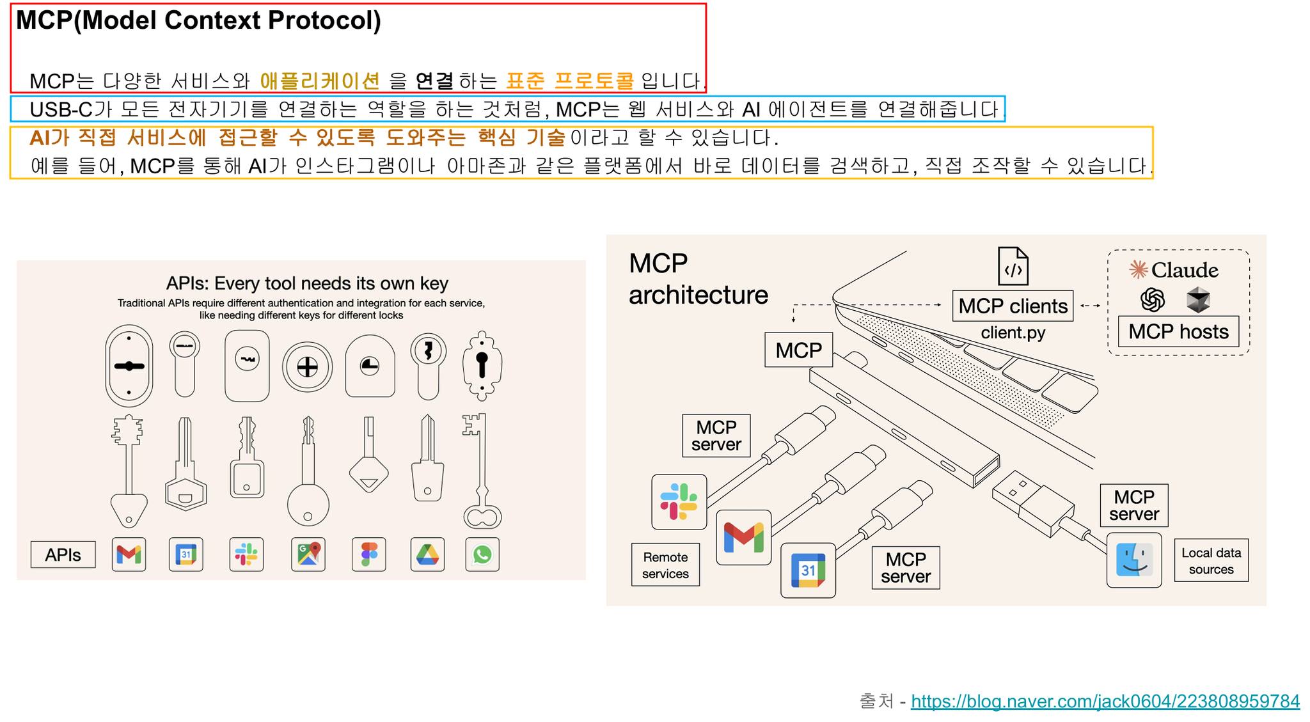
Task: Click the WhatsApp icon
Action: [482, 554]
